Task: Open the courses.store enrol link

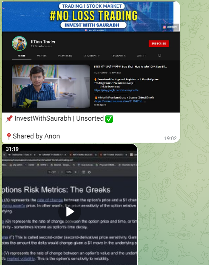Action: [x=120, y=101]
